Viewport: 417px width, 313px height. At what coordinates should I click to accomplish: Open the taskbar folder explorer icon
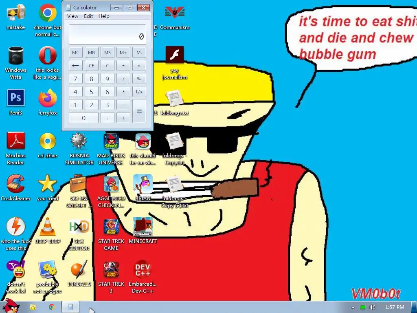click(33, 307)
